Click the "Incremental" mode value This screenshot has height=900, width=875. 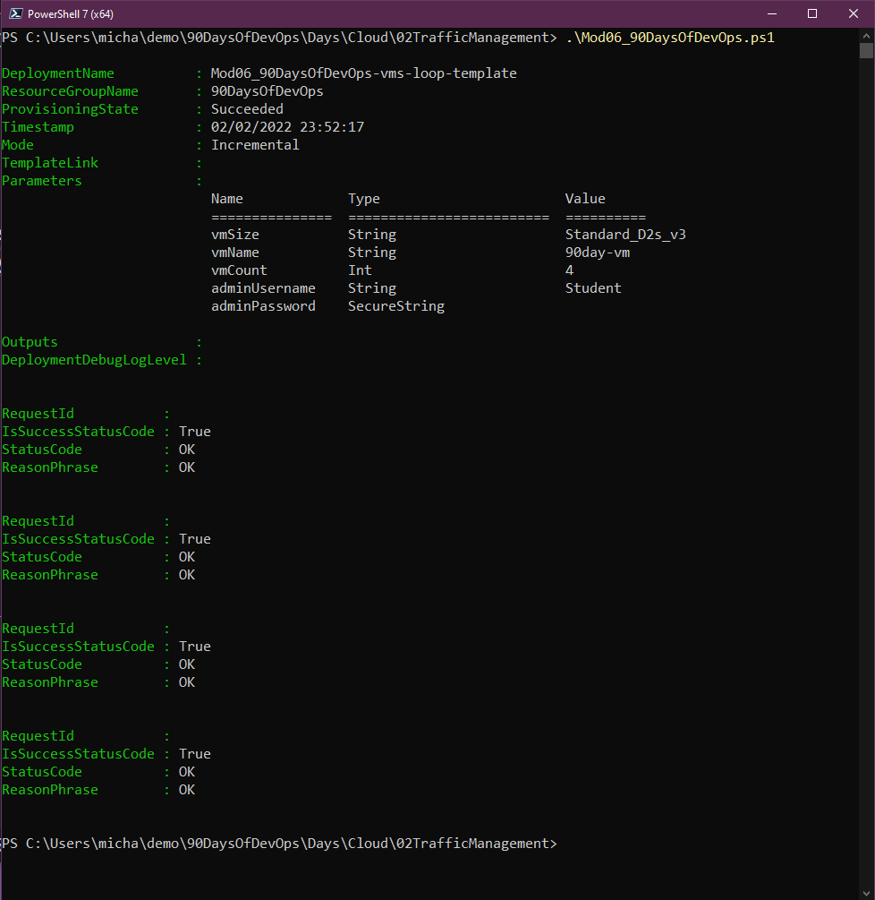pos(255,145)
